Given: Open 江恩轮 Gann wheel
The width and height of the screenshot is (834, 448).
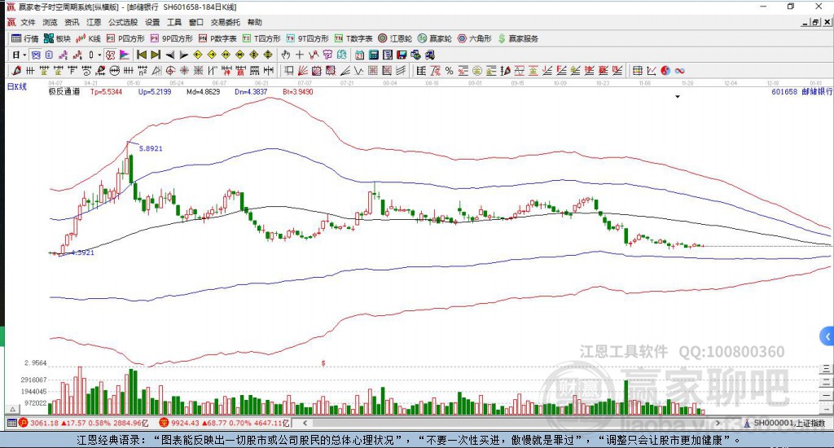Looking at the screenshot, I should tap(395, 38).
